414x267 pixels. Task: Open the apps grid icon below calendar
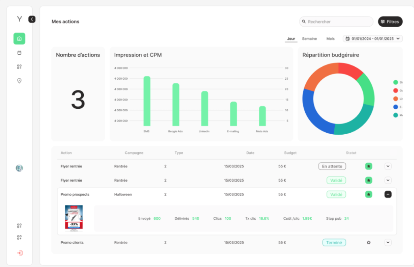click(x=19, y=67)
